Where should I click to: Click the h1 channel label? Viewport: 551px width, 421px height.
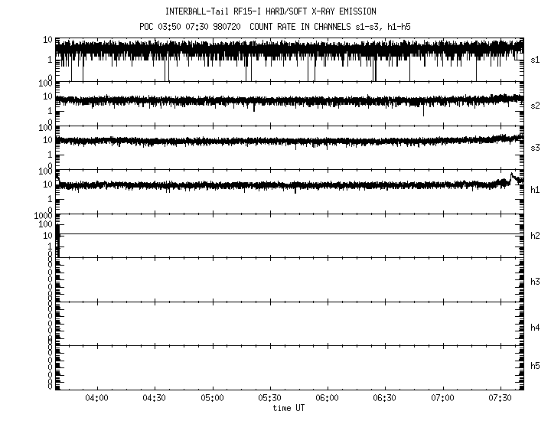click(536, 191)
